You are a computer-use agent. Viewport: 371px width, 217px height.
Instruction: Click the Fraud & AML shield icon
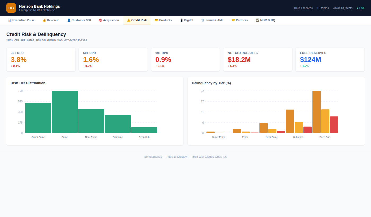[x=203, y=20]
